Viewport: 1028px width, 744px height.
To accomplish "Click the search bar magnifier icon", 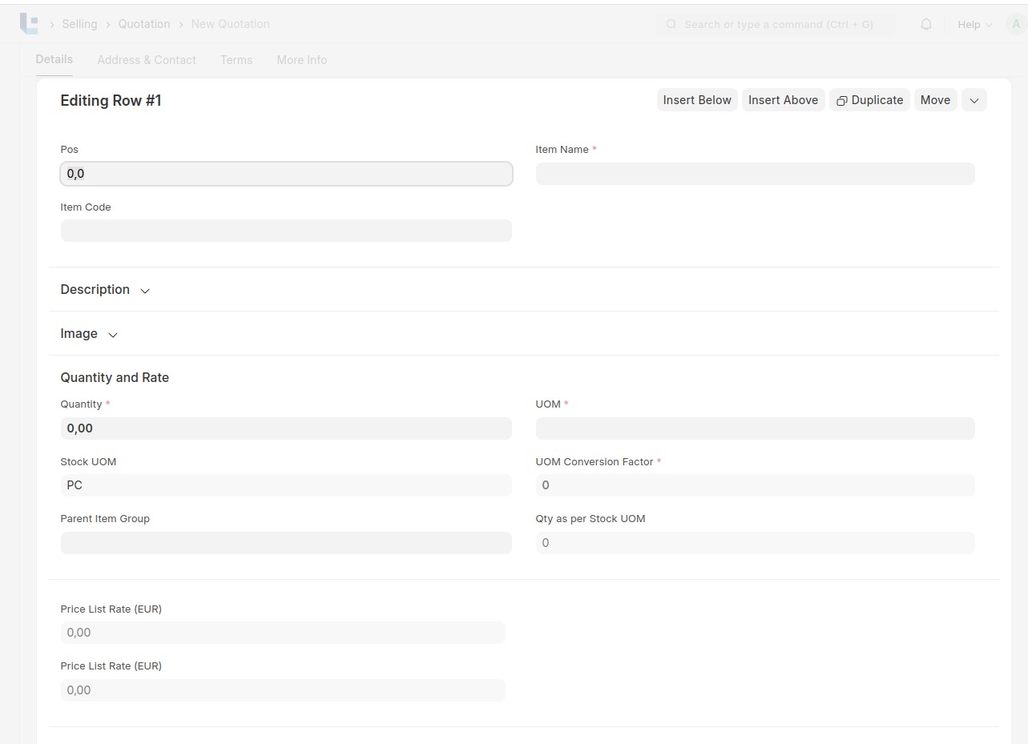I will coord(671,24).
